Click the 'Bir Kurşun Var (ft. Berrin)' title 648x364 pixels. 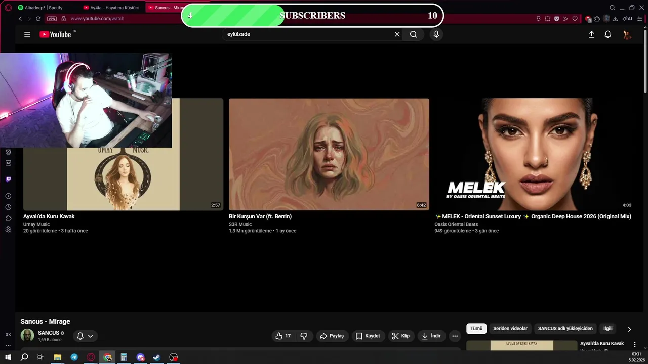(260, 216)
